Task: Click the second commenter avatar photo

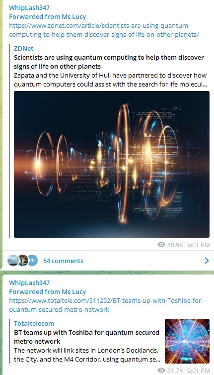Action: click(x=23, y=261)
